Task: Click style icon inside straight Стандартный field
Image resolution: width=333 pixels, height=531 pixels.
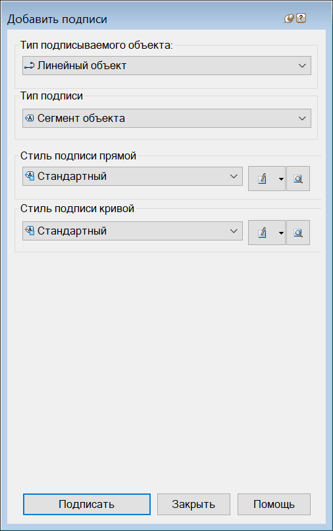Action: pos(30,176)
